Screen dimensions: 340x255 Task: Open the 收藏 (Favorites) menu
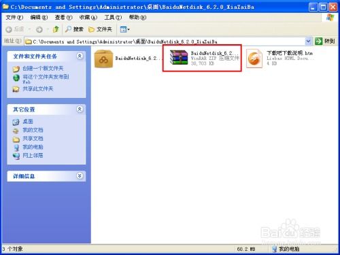[88, 17]
